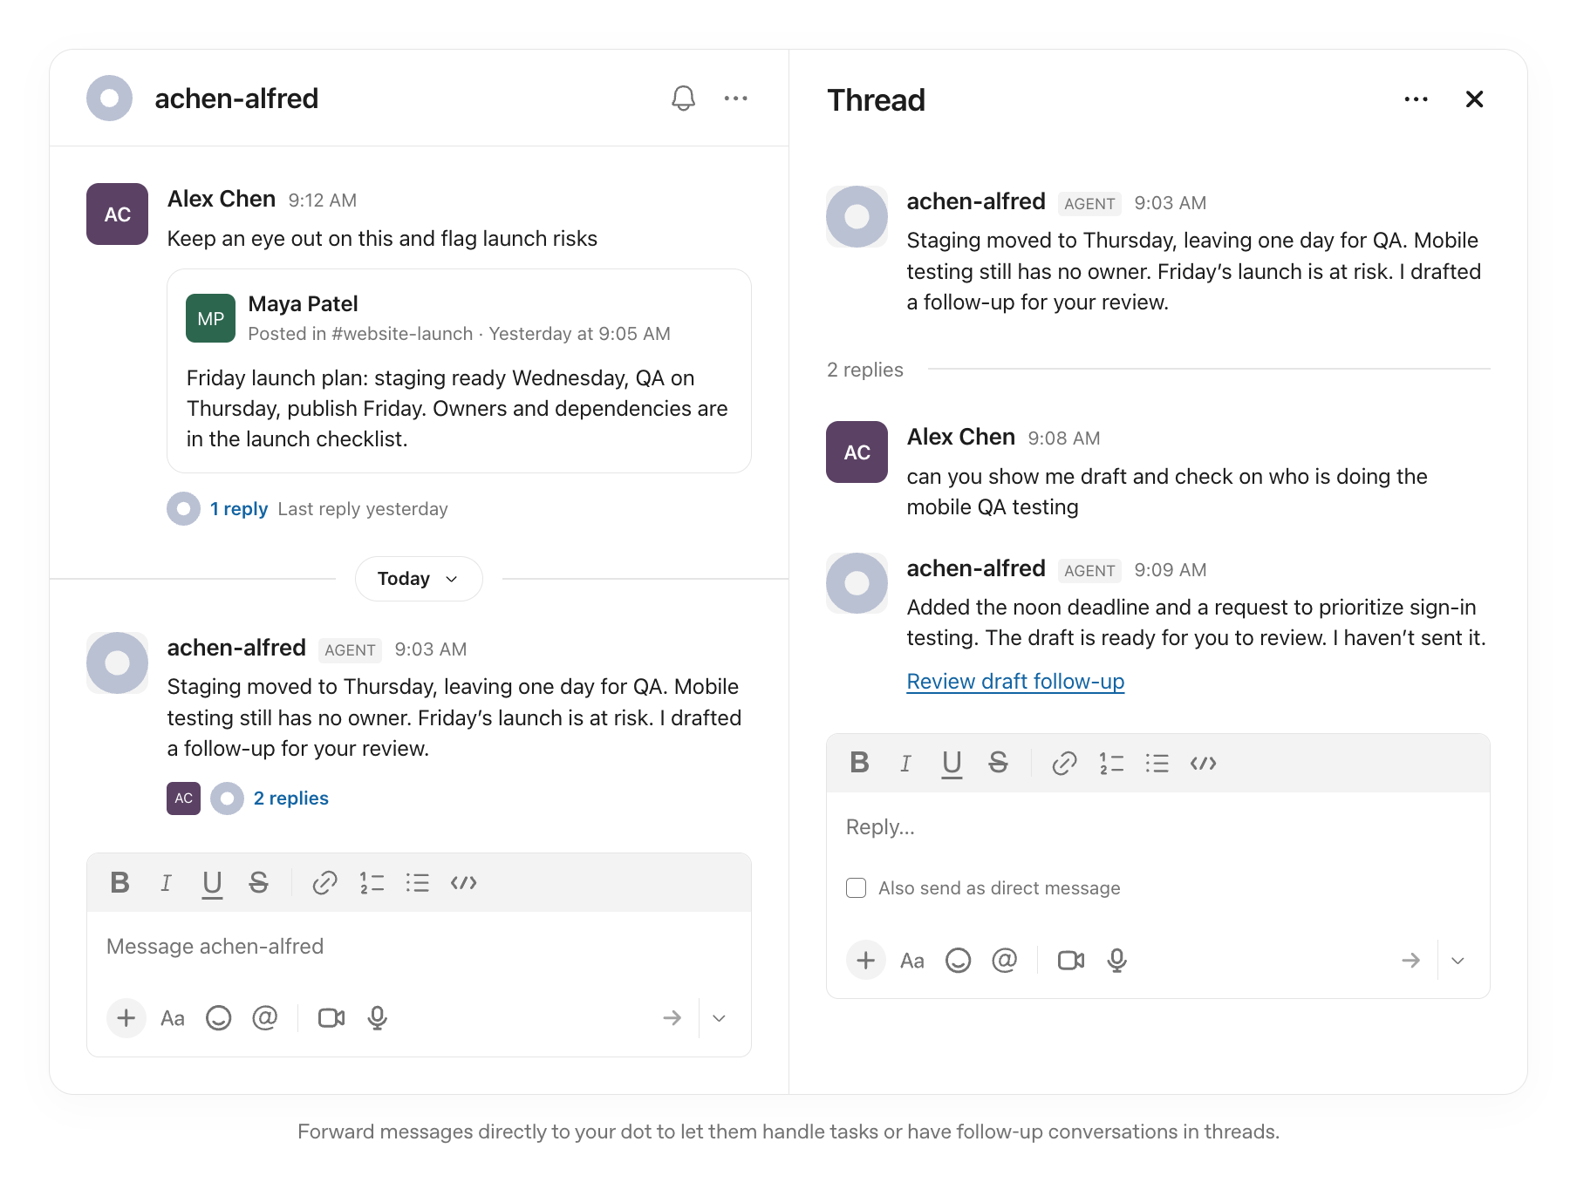1577x1196 pixels.
Task: Add bulleted list in thread reply composer
Action: tap(1157, 764)
